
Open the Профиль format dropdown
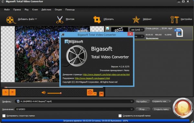[74, 101]
